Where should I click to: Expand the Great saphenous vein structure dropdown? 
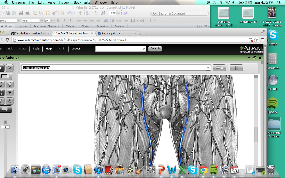tap(208, 68)
